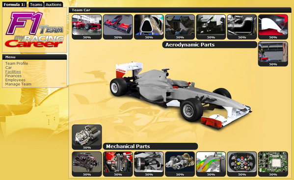Open the Teams tab
The image size is (294, 180).
tap(36, 4)
